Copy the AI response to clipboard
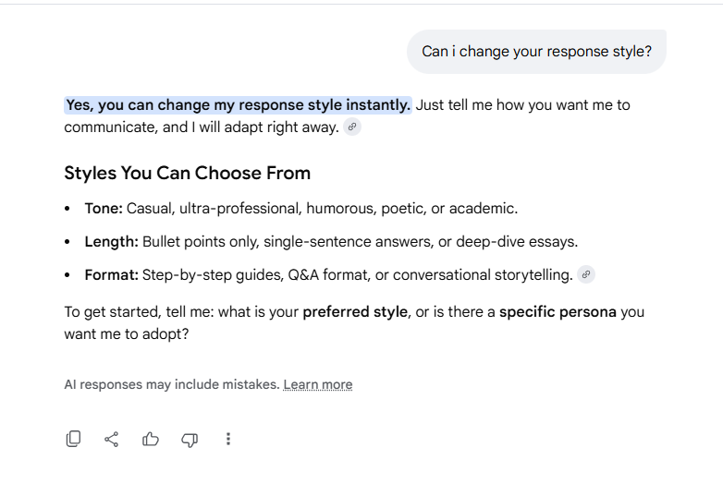 [73, 439]
